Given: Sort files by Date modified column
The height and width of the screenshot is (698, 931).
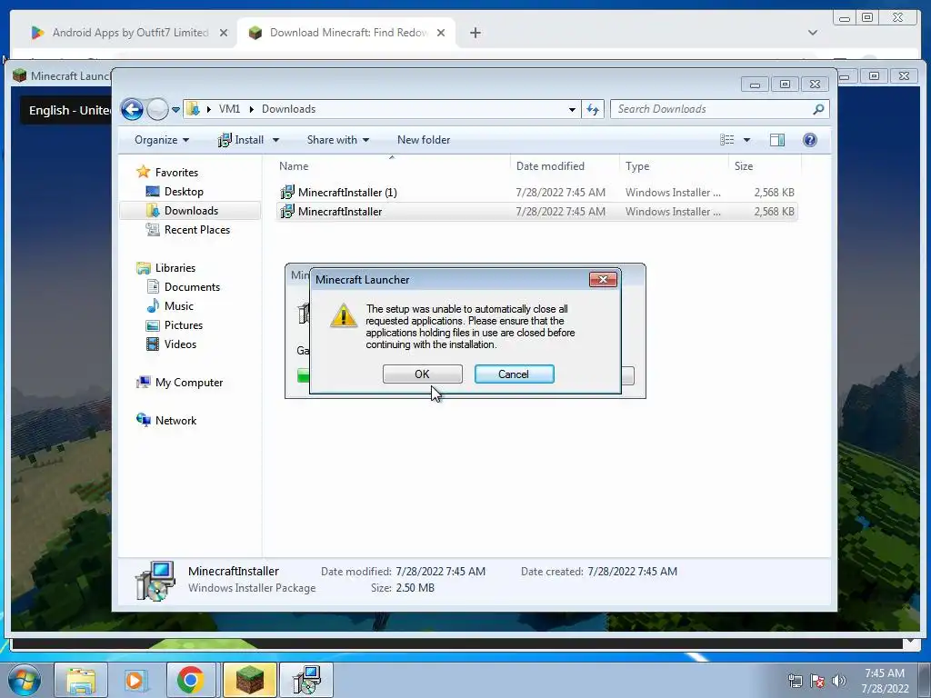Looking at the screenshot, I should pos(564,166).
